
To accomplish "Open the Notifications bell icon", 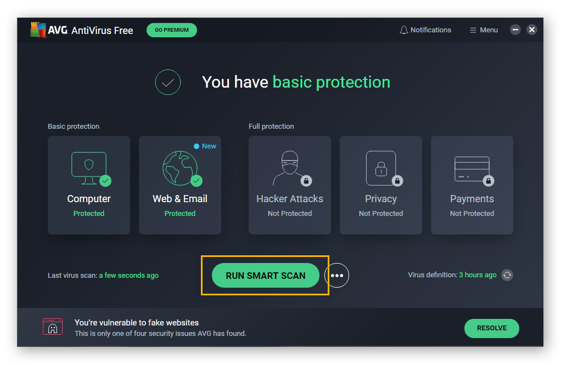I will pyautogui.click(x=405, y=30).
